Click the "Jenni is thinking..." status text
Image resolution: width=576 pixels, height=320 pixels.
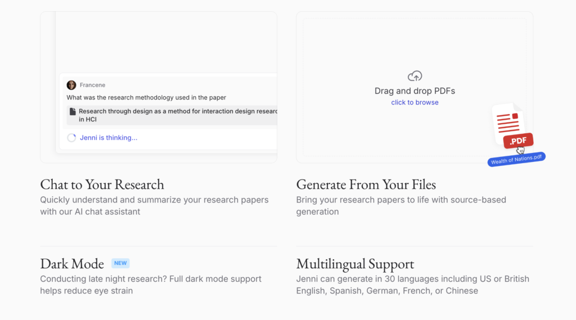point(109,138)
